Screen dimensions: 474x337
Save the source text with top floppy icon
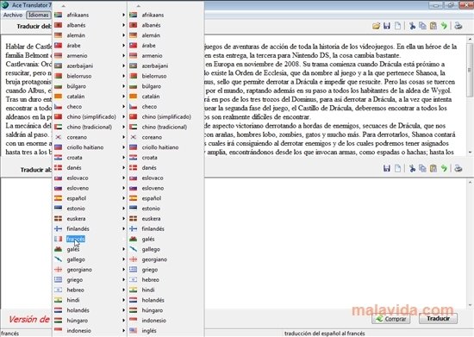[x=387, y=26]
